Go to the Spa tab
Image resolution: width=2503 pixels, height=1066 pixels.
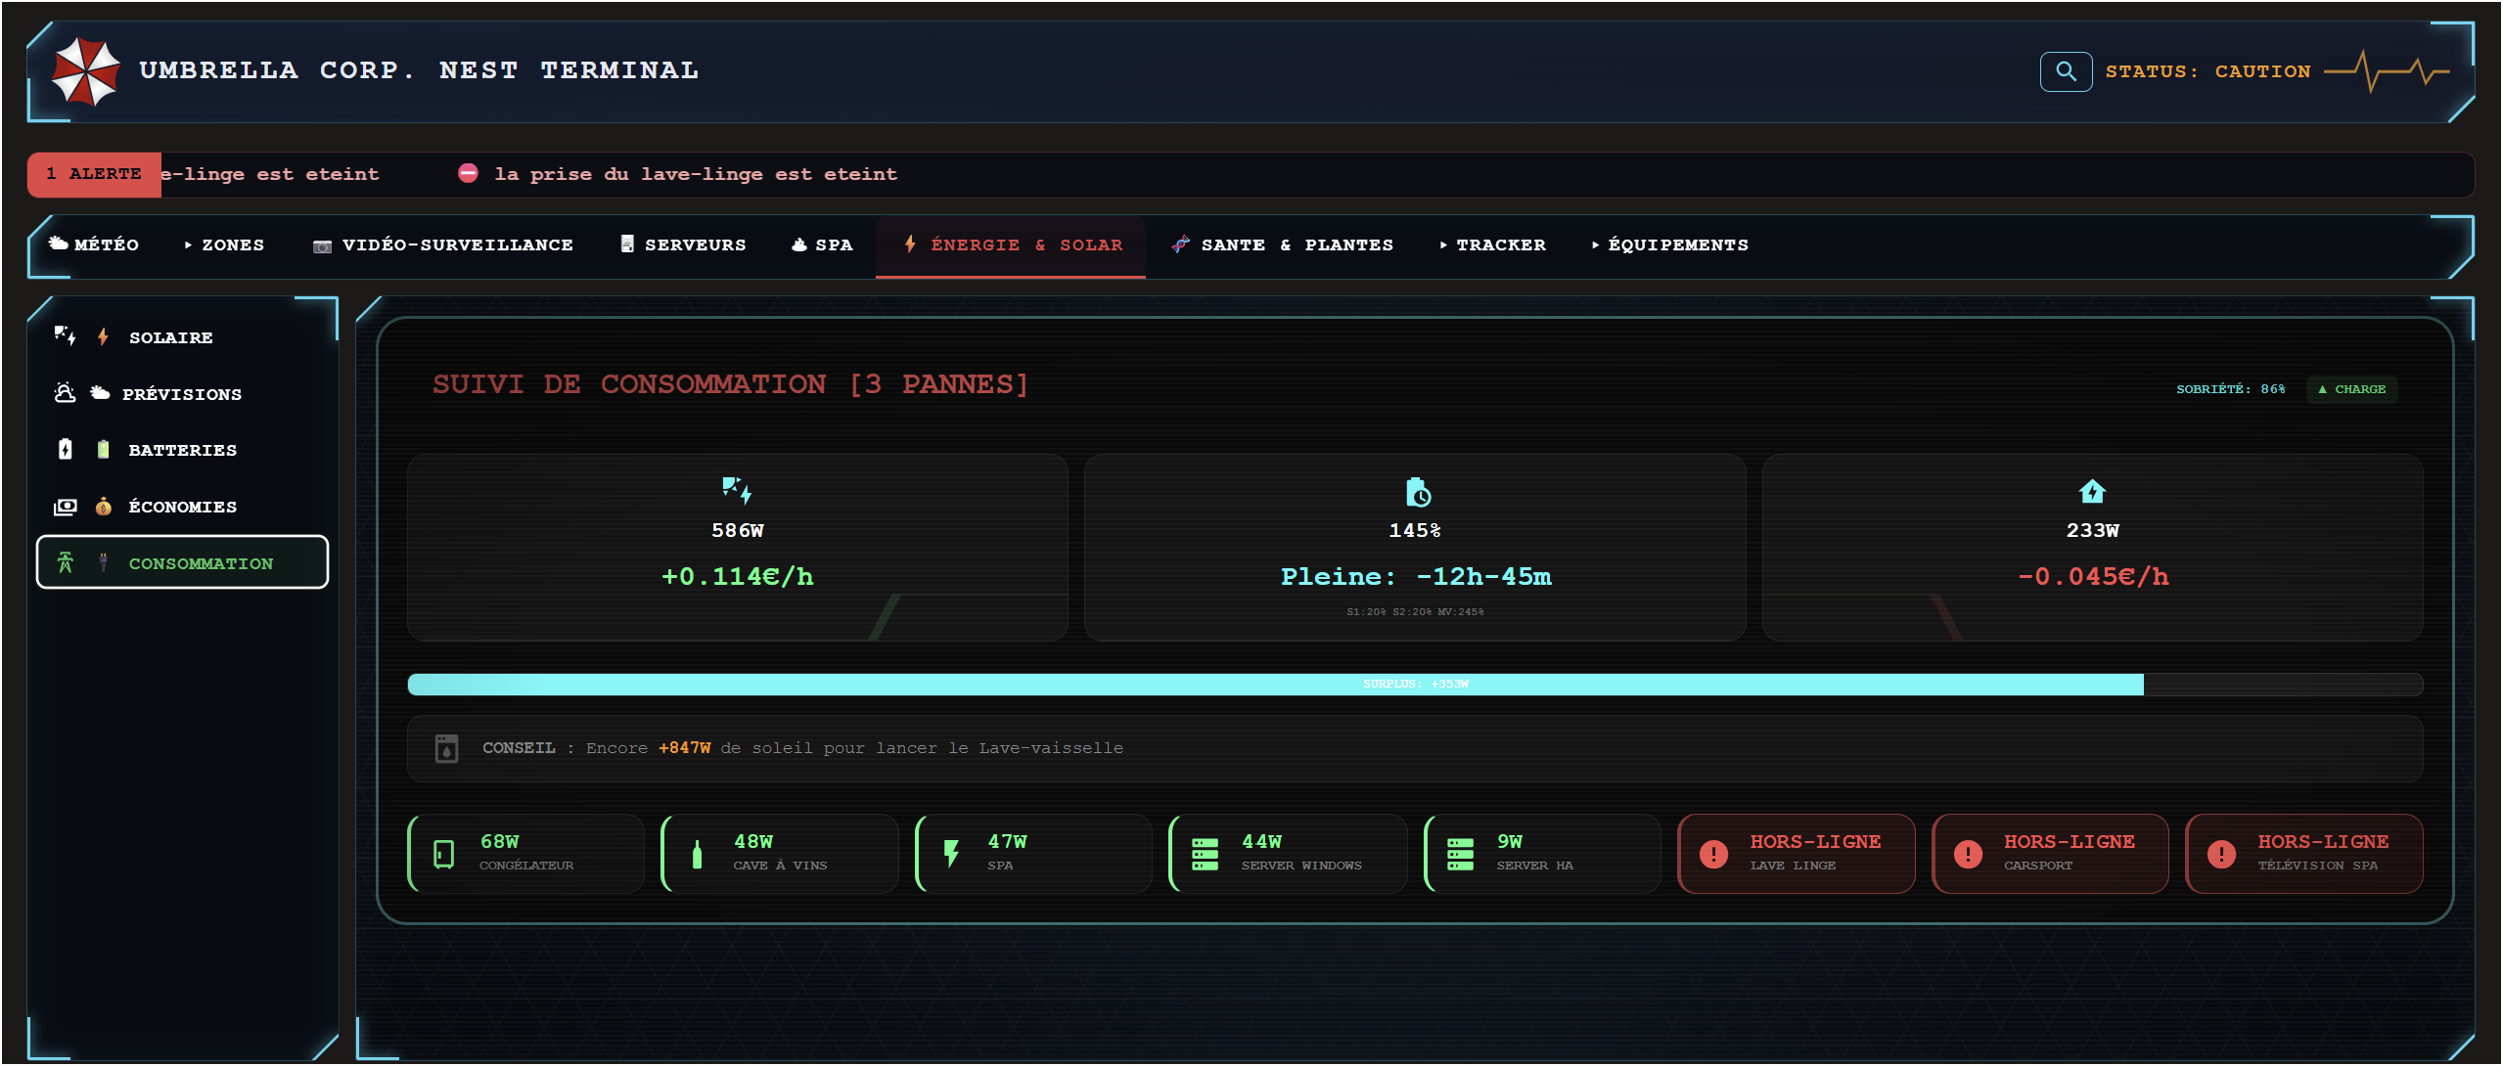[x=822, y=244]
